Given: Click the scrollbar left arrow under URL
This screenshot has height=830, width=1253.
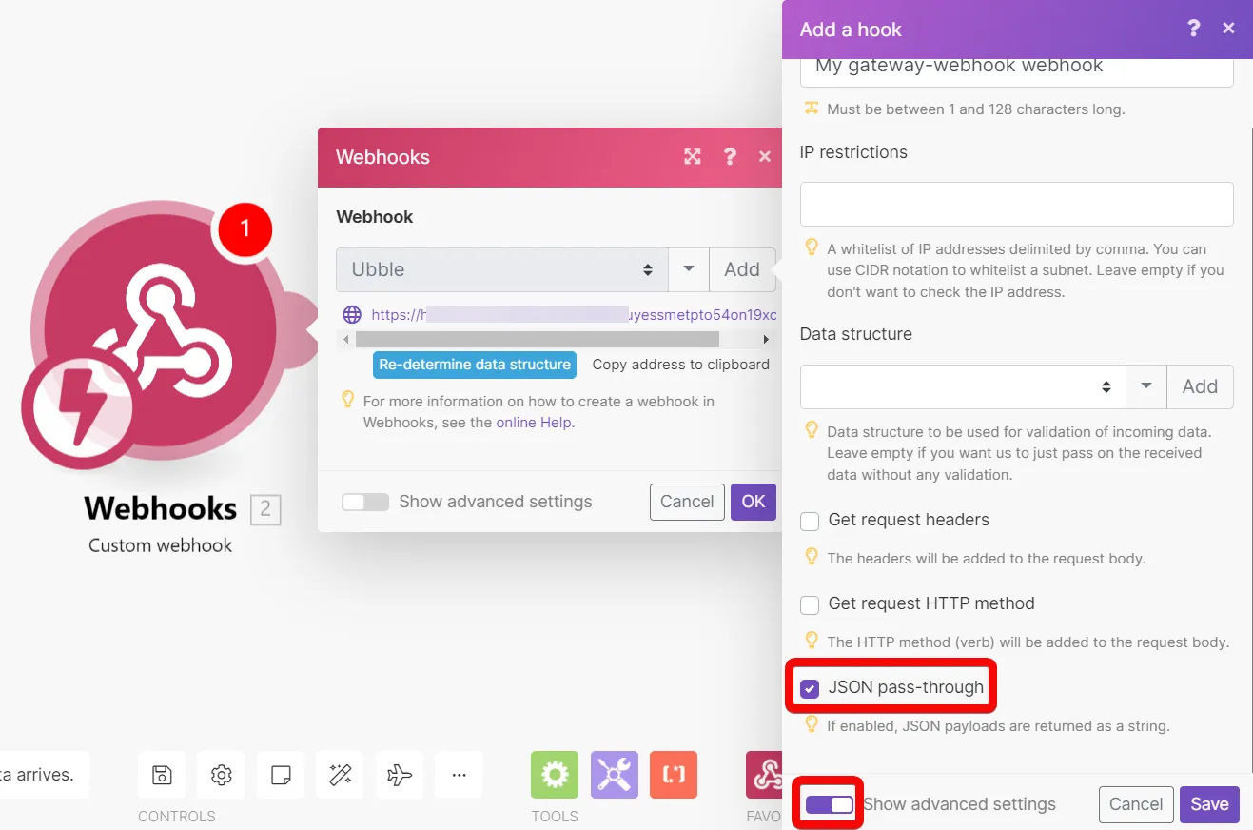Looking at the screenshot, I should click(346, 340).
